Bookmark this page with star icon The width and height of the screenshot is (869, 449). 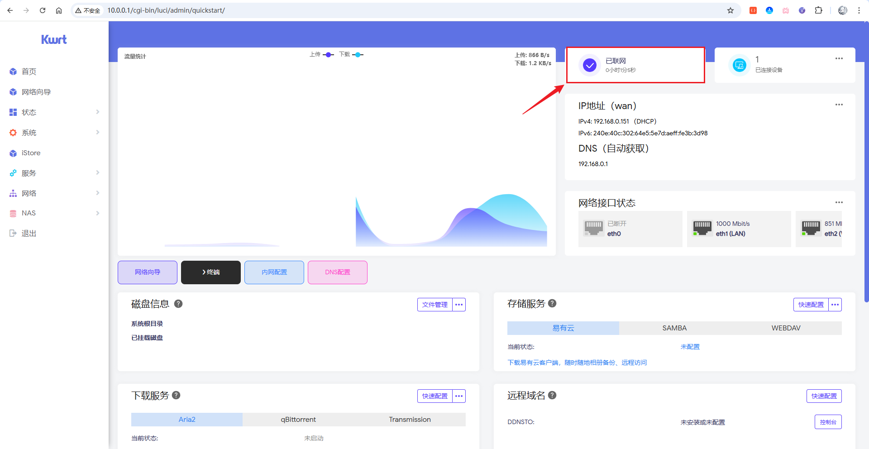click(x=730, y=10)
